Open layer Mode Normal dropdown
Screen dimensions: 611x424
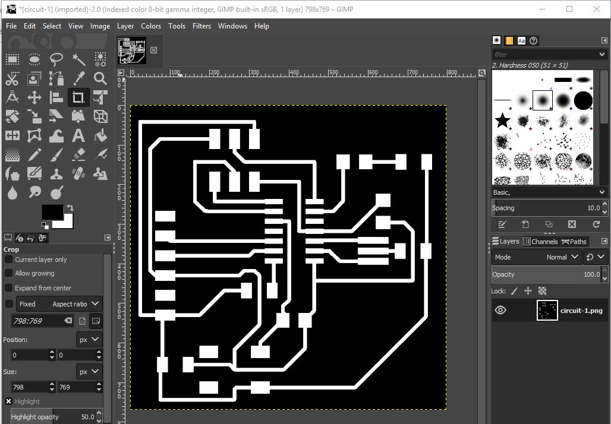536,257
